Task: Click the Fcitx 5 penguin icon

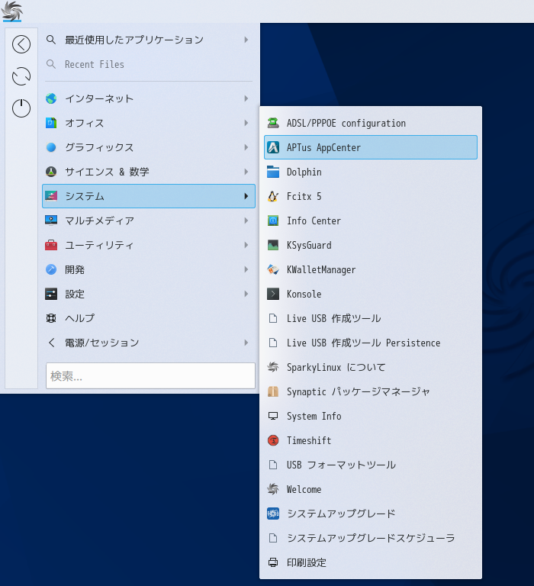Action: (273, 196)
